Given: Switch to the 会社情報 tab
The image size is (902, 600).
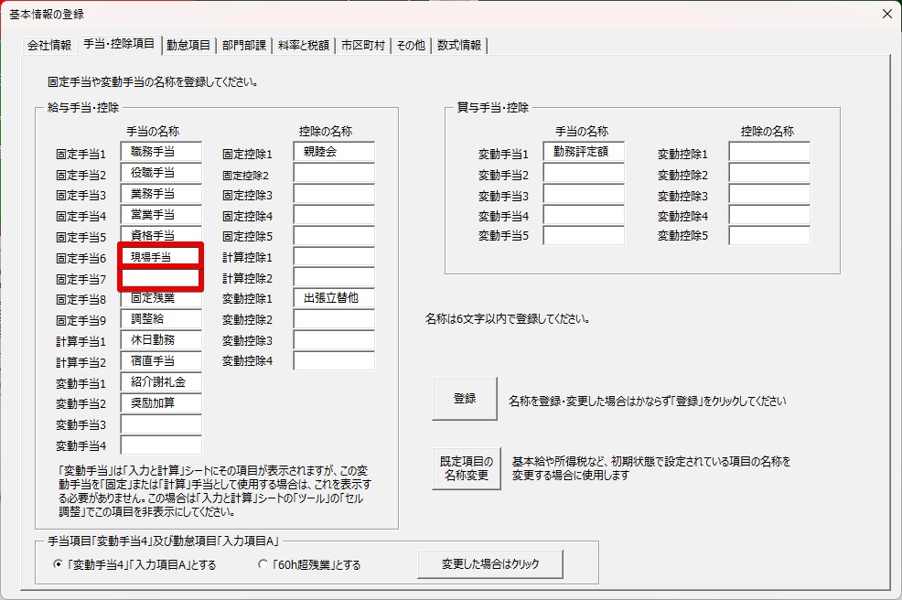Looking at the screenshot, I should click(49, 45).
